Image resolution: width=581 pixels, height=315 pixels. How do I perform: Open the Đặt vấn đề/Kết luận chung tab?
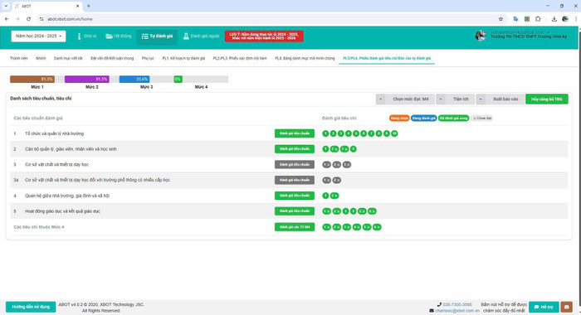point(112,59)
